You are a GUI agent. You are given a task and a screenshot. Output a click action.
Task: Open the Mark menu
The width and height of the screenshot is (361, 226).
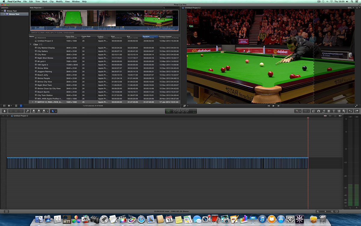click(45, 2)
